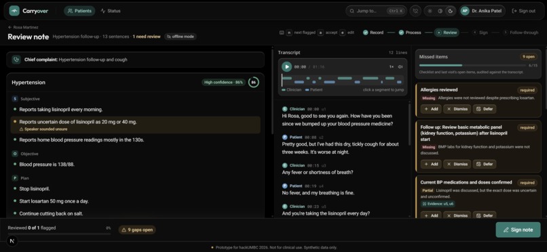Viewport: 547px width, 252px height.
Task: Click the keyboard shortcuts icon
Action: (x=282, y=33)
